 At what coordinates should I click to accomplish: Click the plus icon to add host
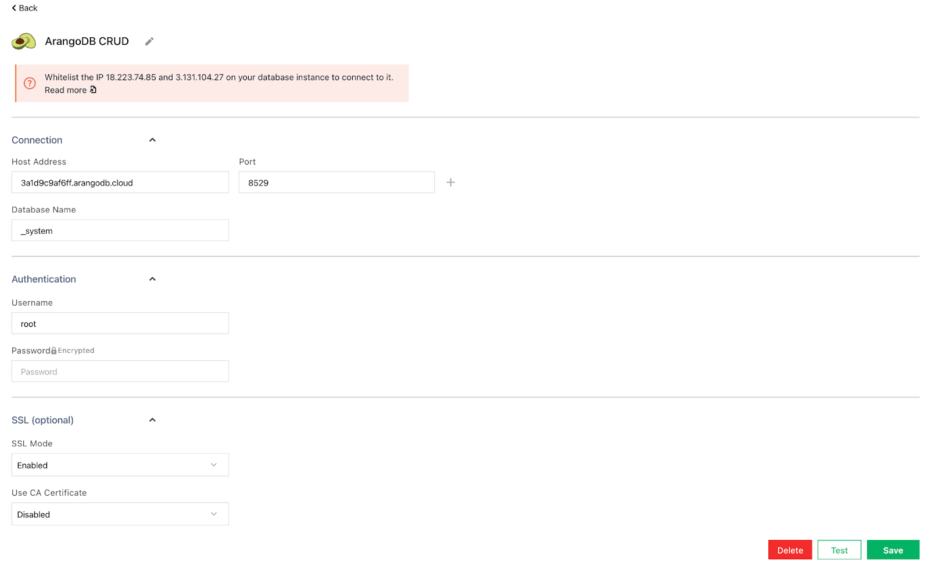(x=450, y=182)
